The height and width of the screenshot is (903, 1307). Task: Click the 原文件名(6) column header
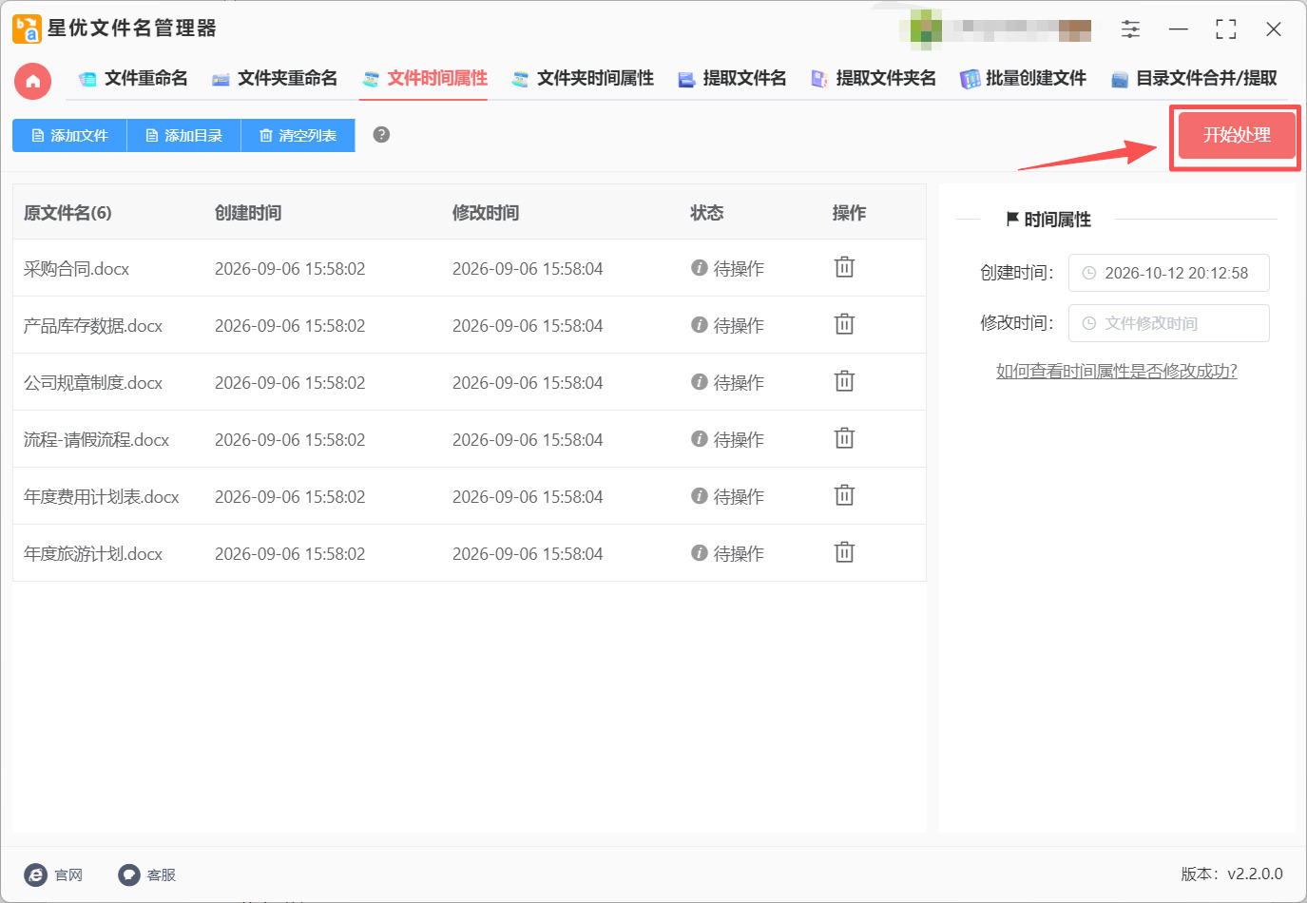[x=67, y=213]
